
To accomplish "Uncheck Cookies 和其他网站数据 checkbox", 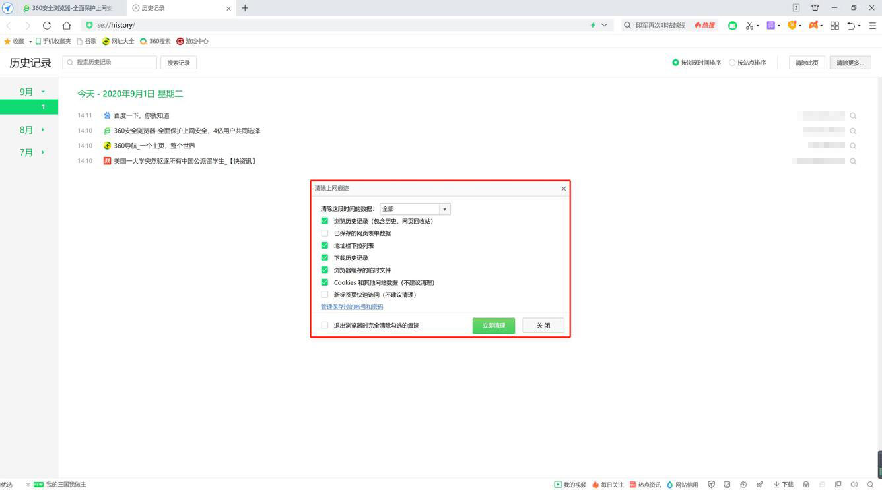I will (x=324, y=282).
